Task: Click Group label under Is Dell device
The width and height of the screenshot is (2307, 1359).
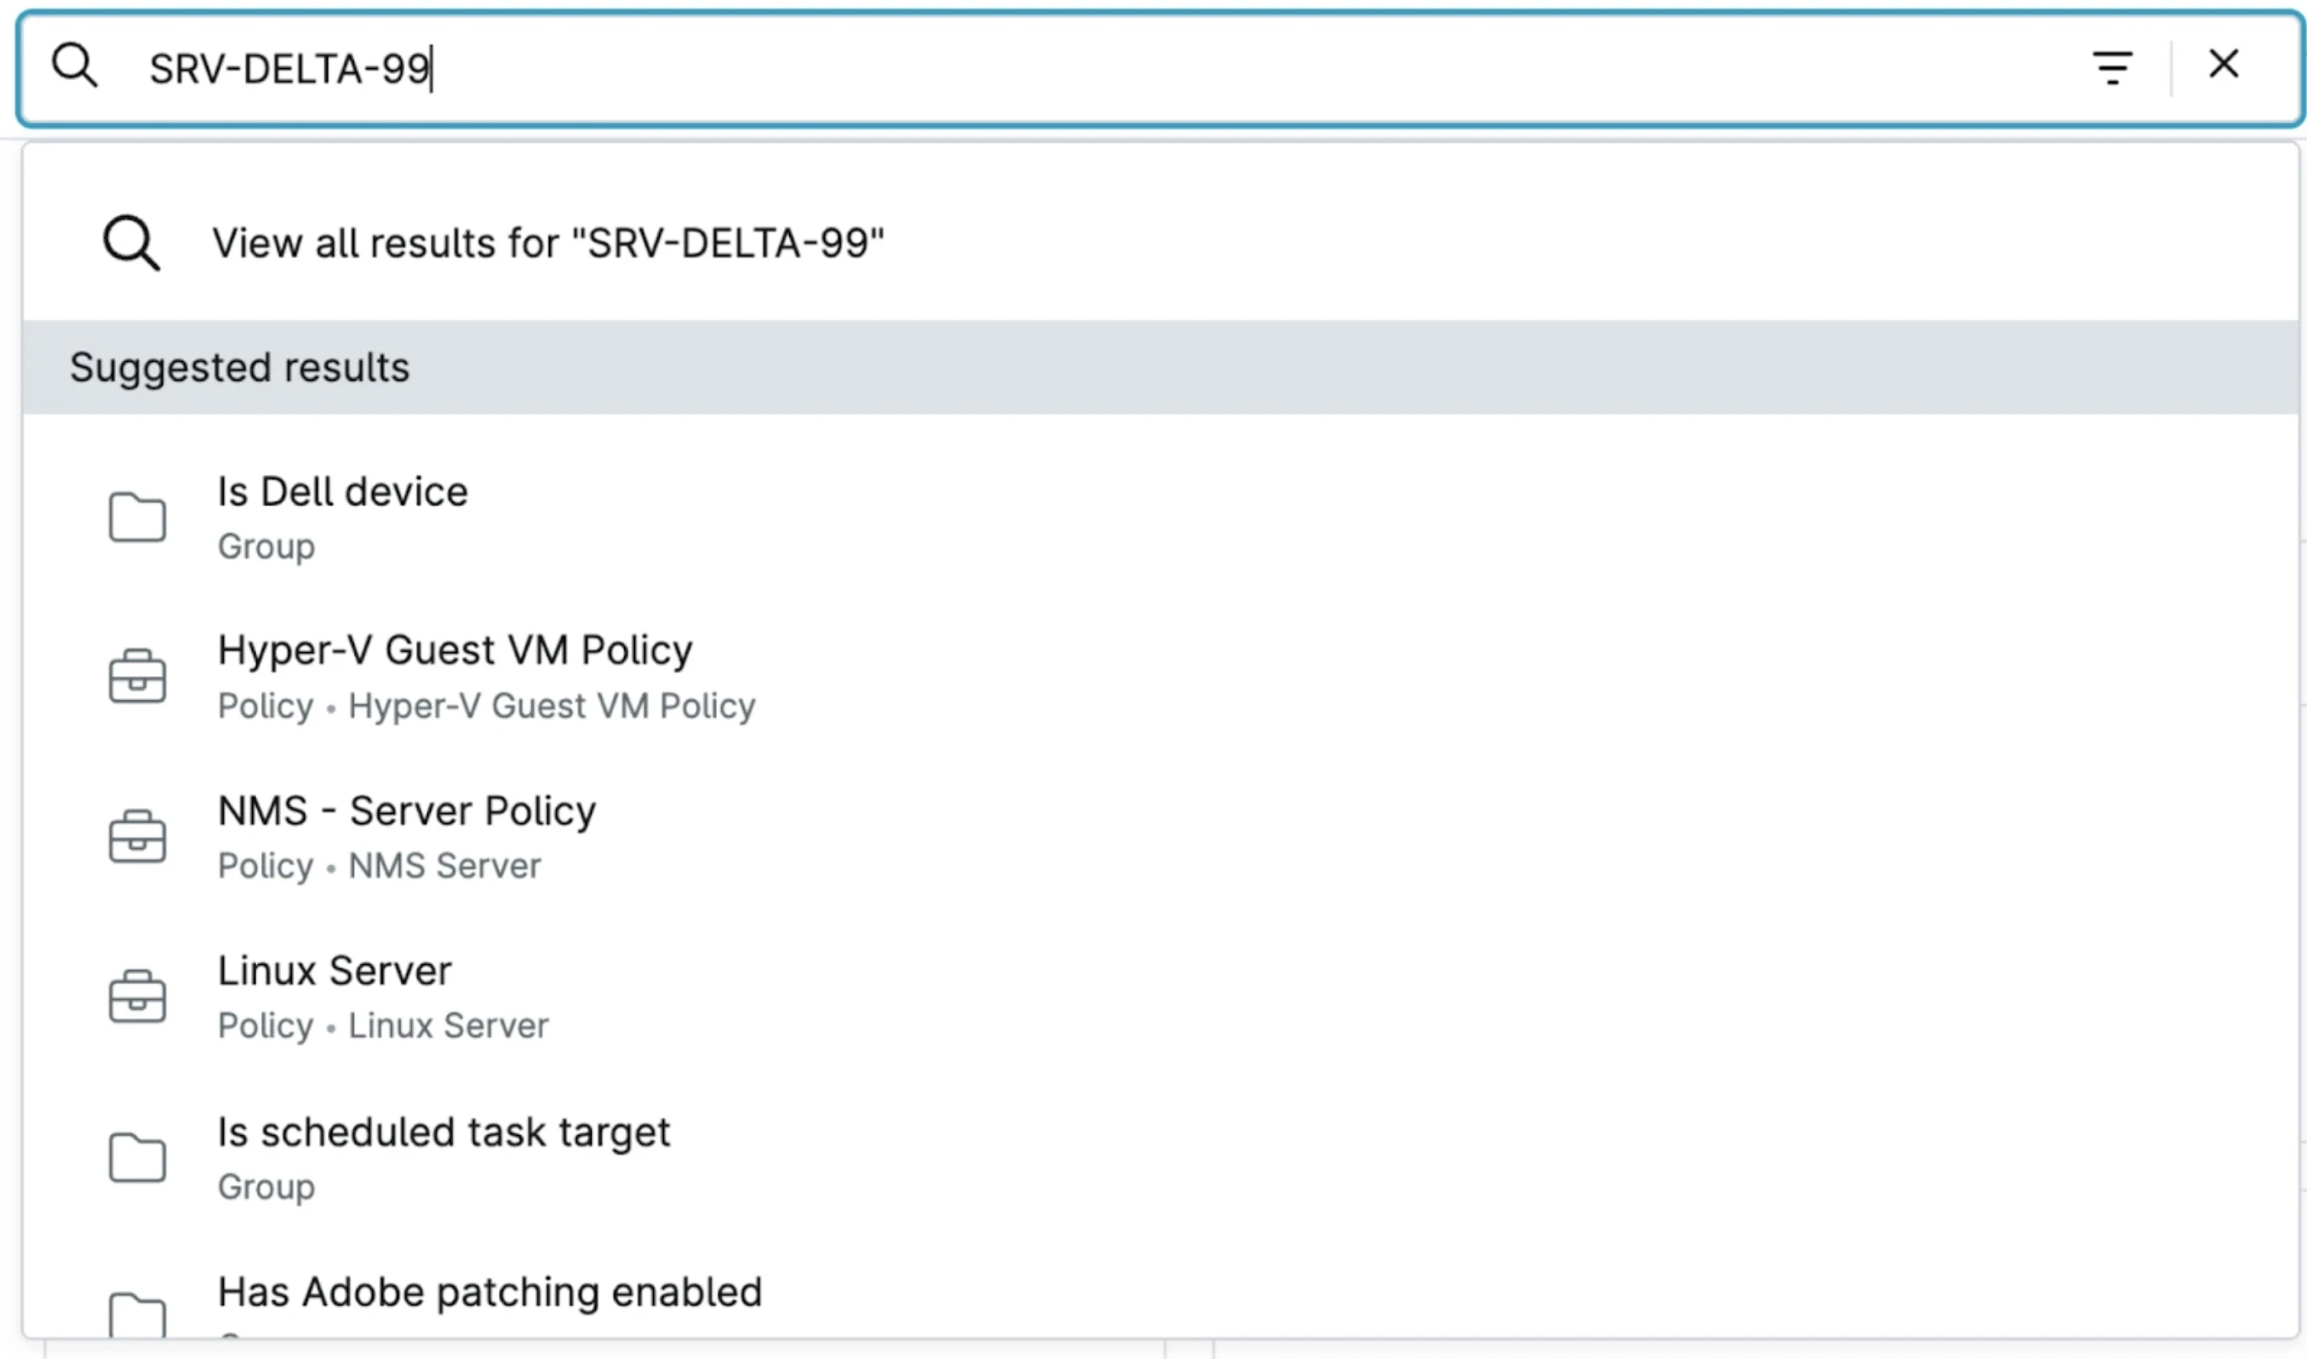Action: pos(266,547)
